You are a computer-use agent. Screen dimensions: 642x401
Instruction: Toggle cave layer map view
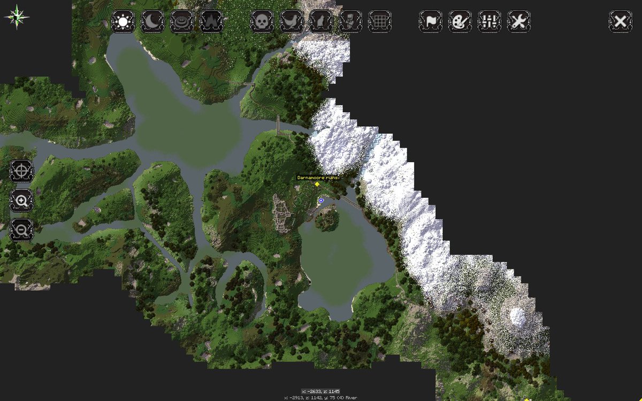pos(211,22)
